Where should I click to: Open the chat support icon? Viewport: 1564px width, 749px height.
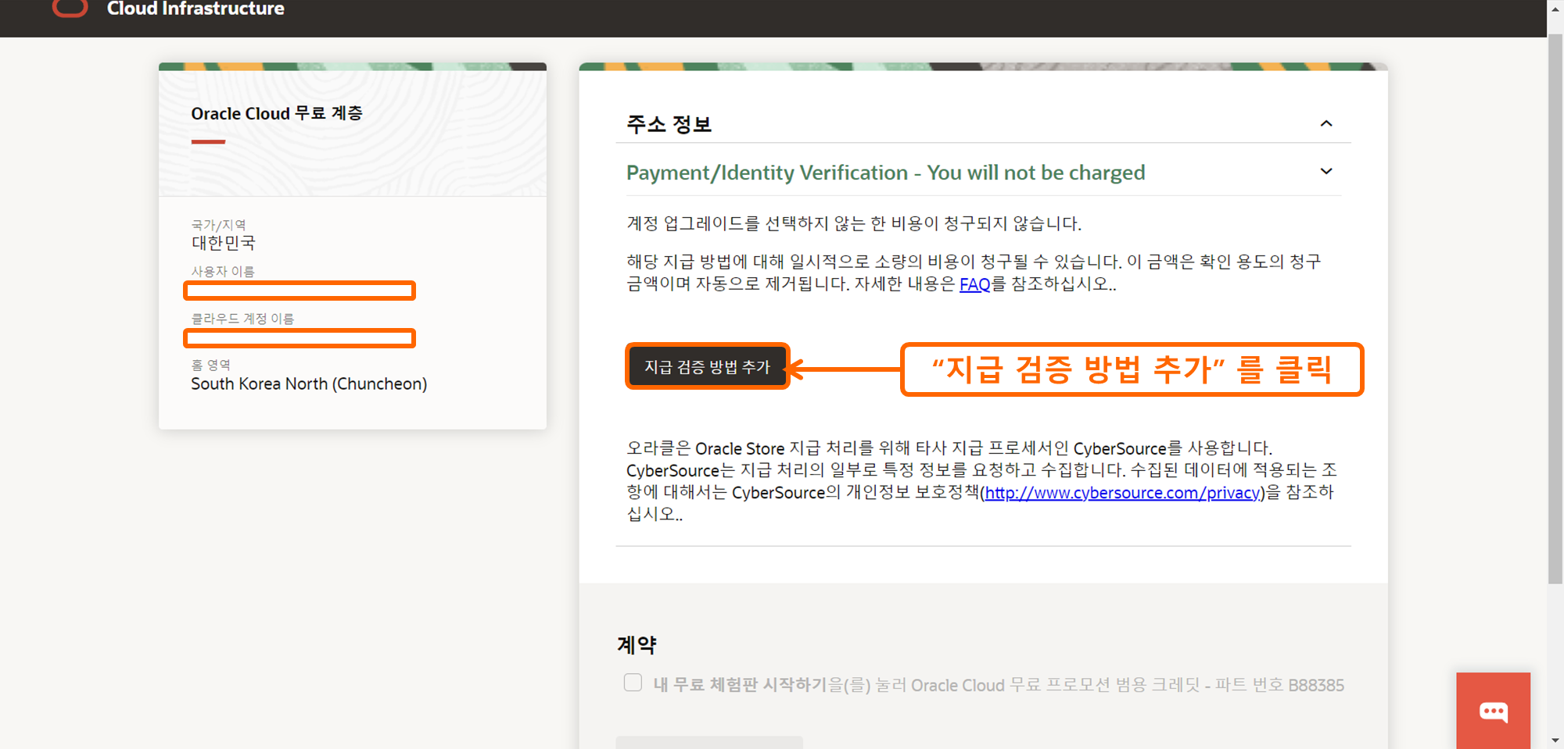(x=1493, y=711)
